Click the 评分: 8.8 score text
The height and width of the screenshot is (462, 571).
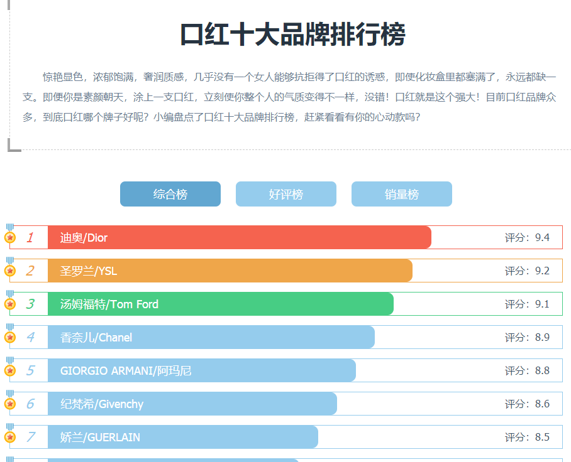527,371
